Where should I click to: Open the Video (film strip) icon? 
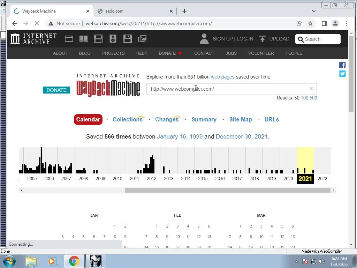pos(98,39)
